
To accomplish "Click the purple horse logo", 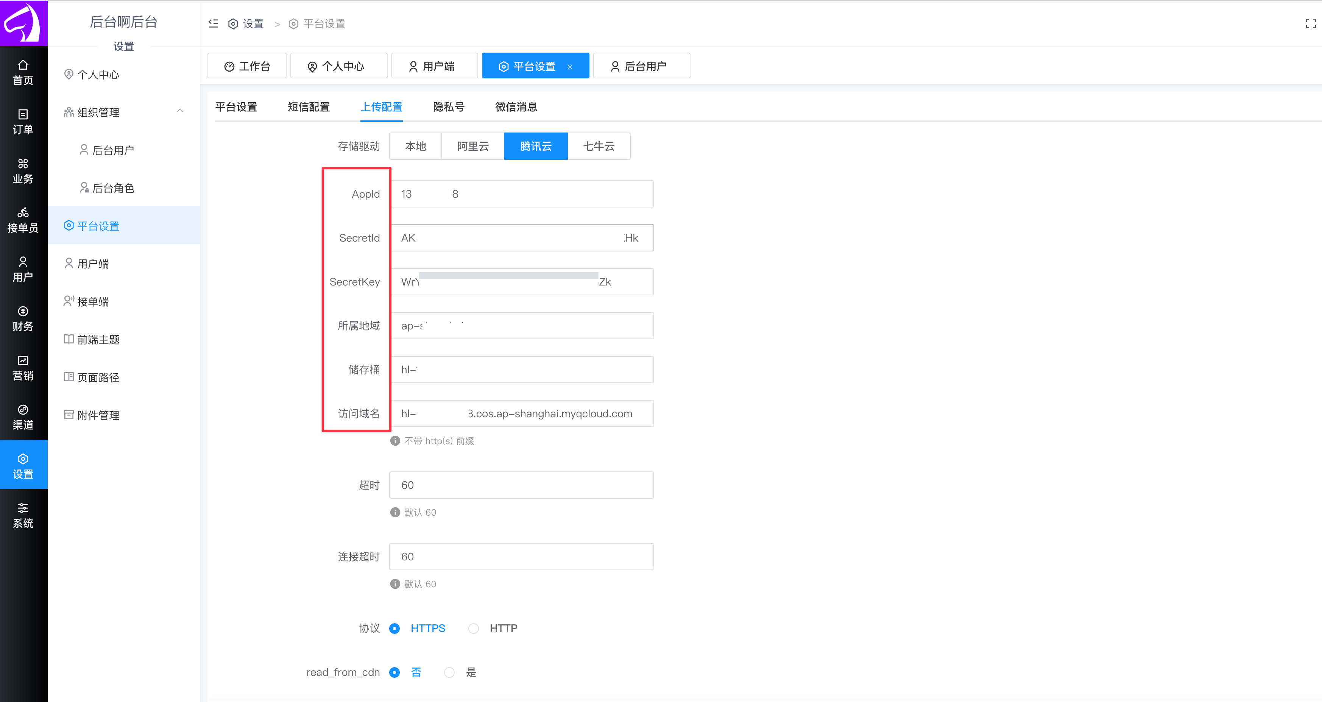I will 23,23.
